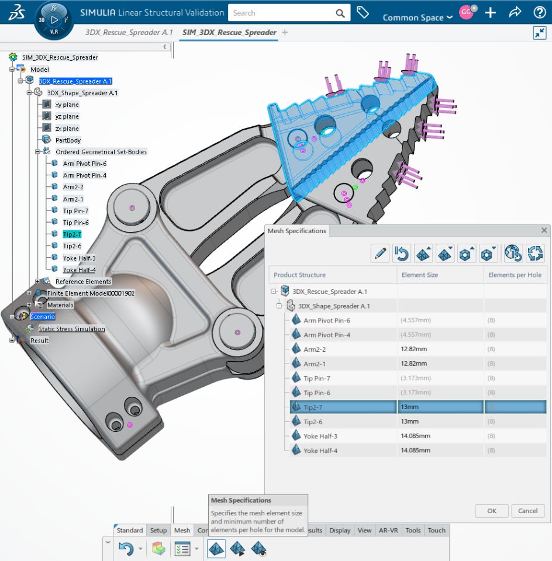Switch to the Standard tab
This screenshot has width=552, height=561.
130,530
